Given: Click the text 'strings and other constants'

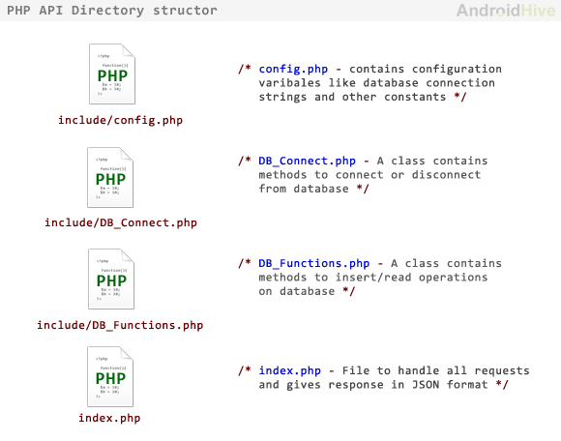Looking at the screenshot, I should click(352, 97).
